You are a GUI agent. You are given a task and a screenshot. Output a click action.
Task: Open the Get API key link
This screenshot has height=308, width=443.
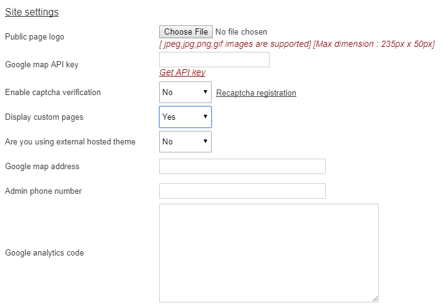(x=182, y=72)
